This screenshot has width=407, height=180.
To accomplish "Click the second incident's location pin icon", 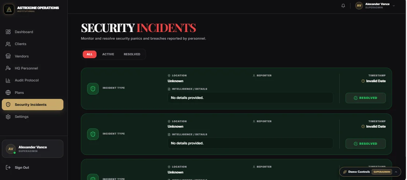I will point(169,121).
